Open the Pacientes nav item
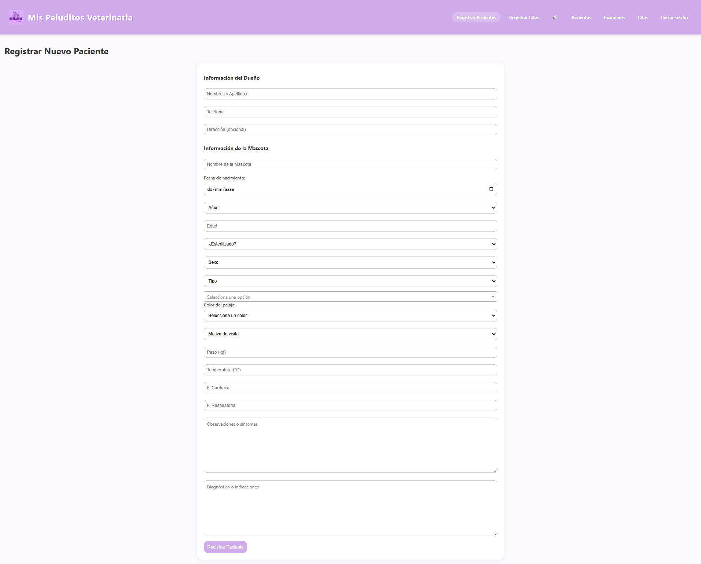 (581, 17)
